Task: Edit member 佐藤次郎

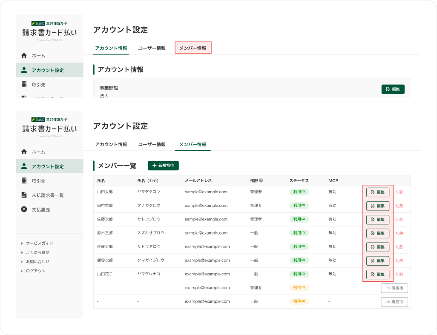Action: [x=378, y=220]
